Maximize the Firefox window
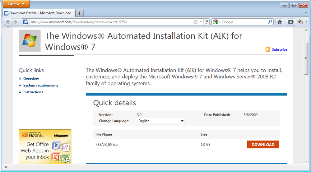This screenshot has height=172, width=311. click(294, 5)
